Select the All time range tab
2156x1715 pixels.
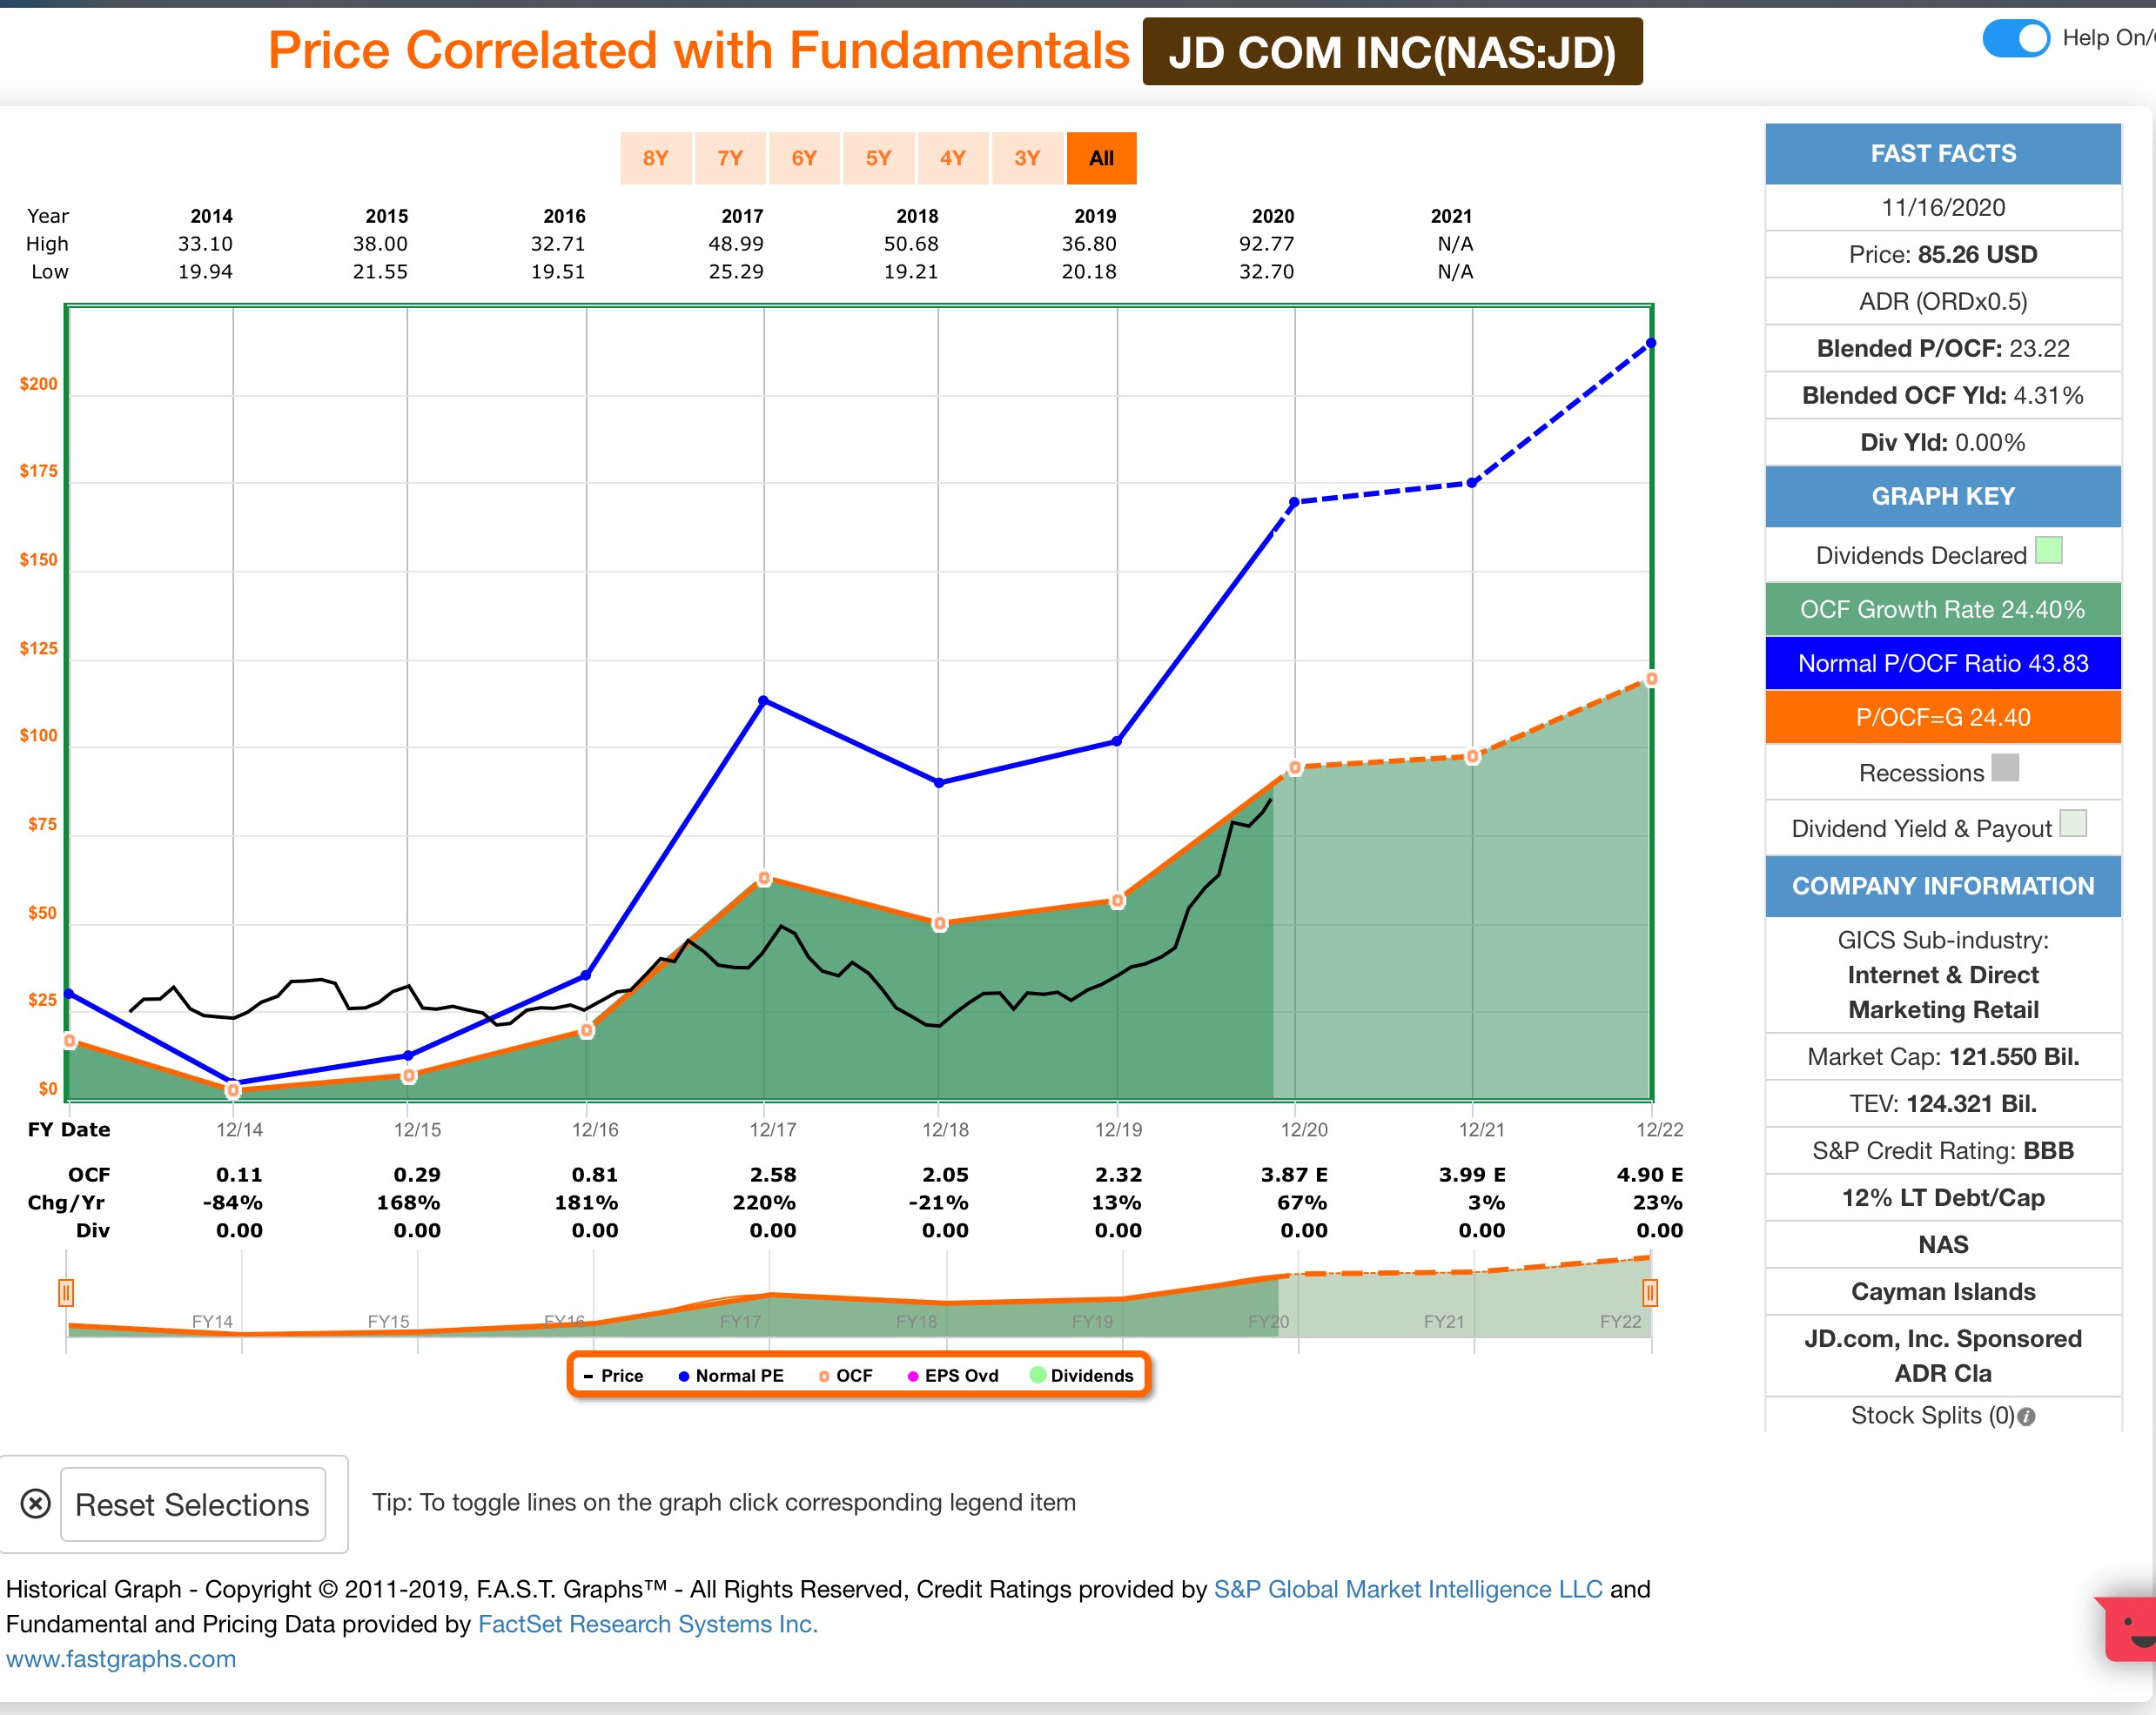coord(1101,157)
